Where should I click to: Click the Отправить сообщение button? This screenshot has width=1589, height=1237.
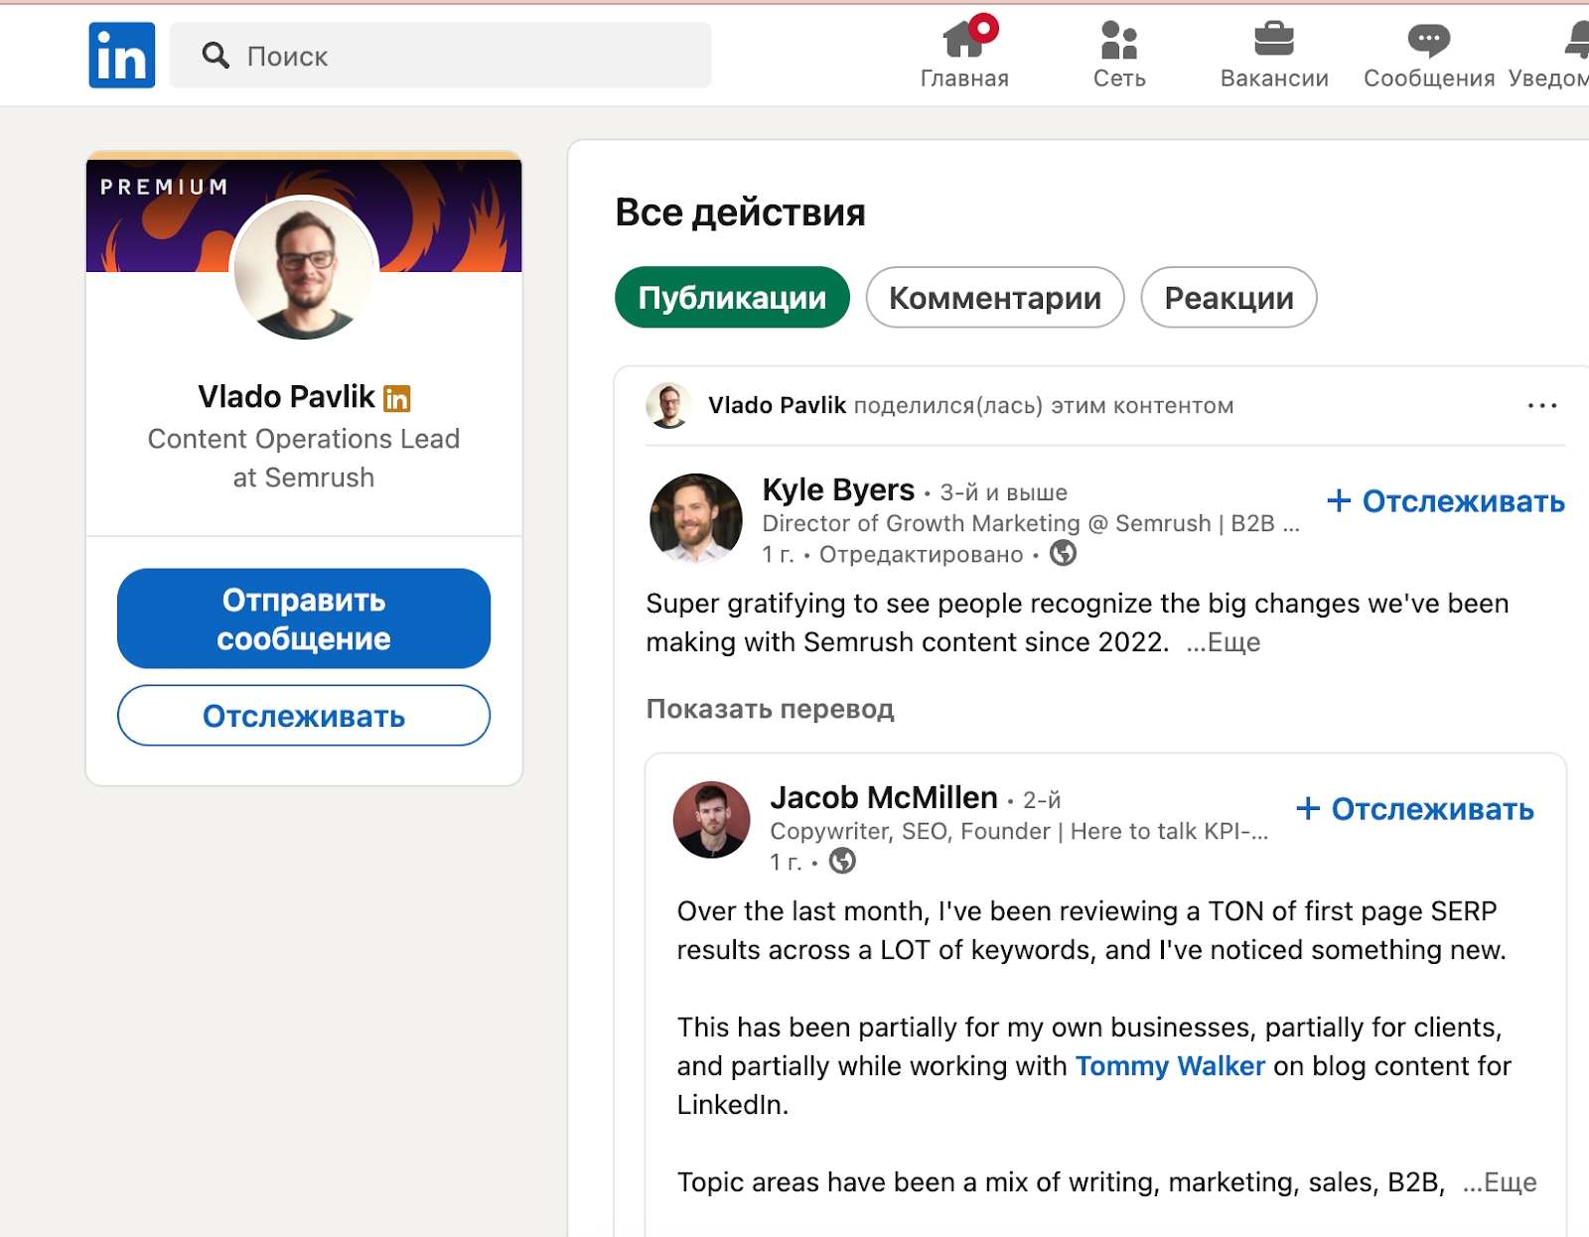click(x=304, y=618)
